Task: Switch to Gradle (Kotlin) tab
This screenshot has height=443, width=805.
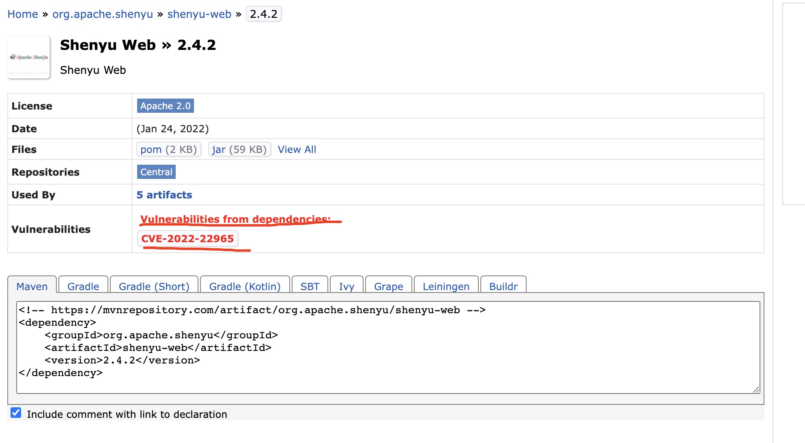Action: tap(245, 286)
